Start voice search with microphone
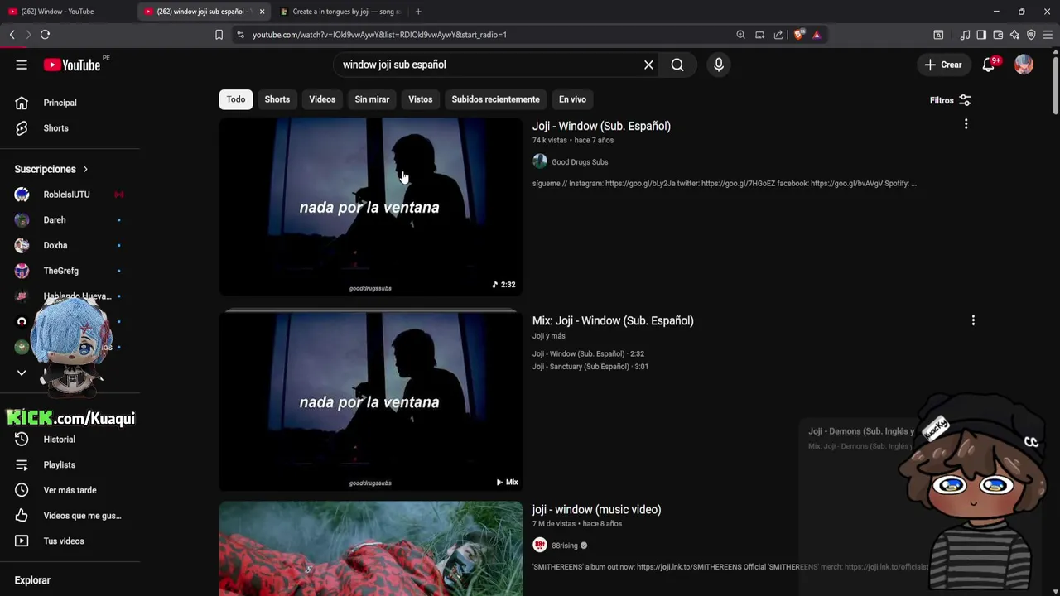Viewport: 1060px width, 596px height. click(719, 65)
